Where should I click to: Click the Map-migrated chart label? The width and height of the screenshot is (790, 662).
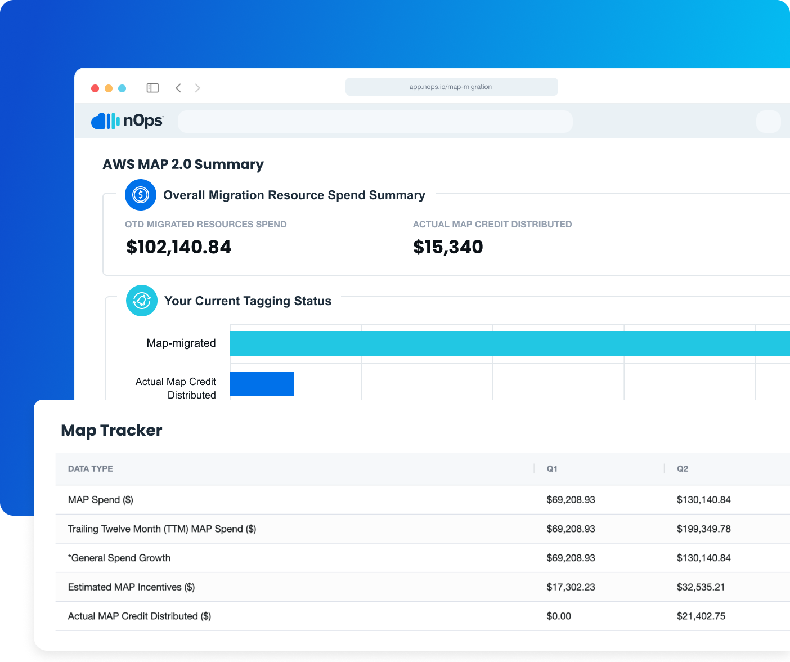(181, 343)
